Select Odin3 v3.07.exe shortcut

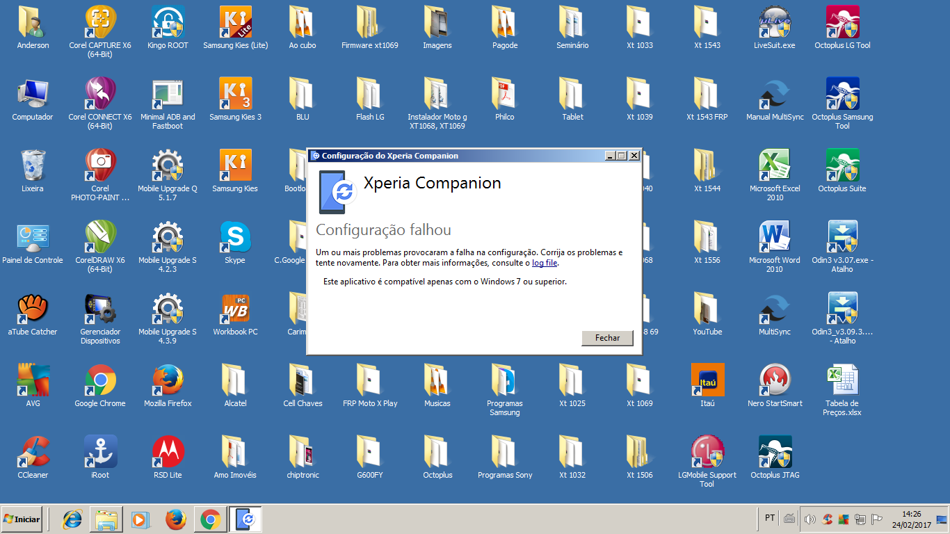[x=842, y=236]
